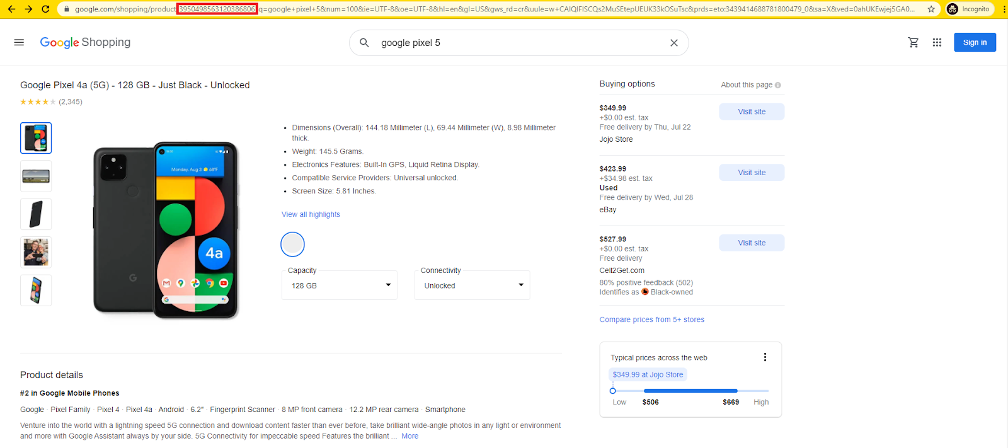1008x448 pixels.
Task: Select the first product thumbnail showing phone front and back
Action: pos(36,138)
